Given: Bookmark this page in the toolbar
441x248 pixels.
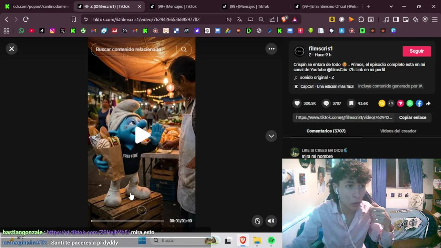Looking at the screenshot, I should (x=73, y=19).
